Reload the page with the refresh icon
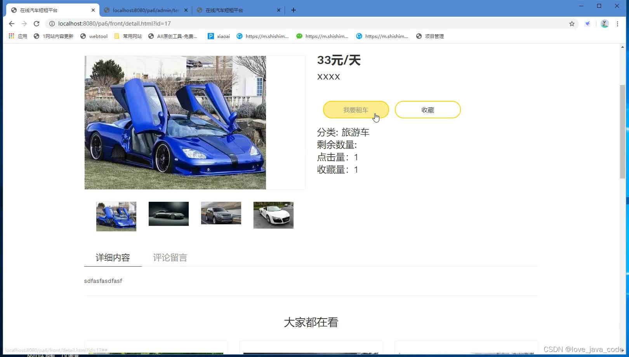Image resolution: width=629 pixels, height=357 pixels. (36, 24)
